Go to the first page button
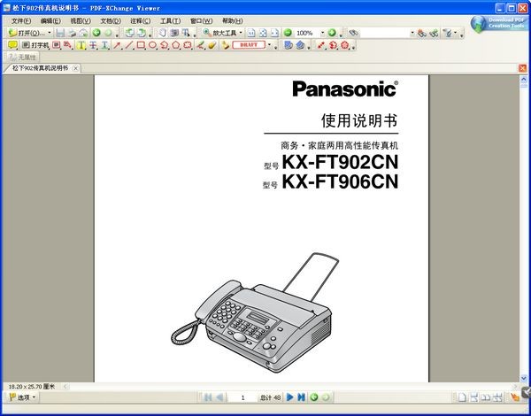The width and height of the screenshot is (531, 416). [208, 397]
